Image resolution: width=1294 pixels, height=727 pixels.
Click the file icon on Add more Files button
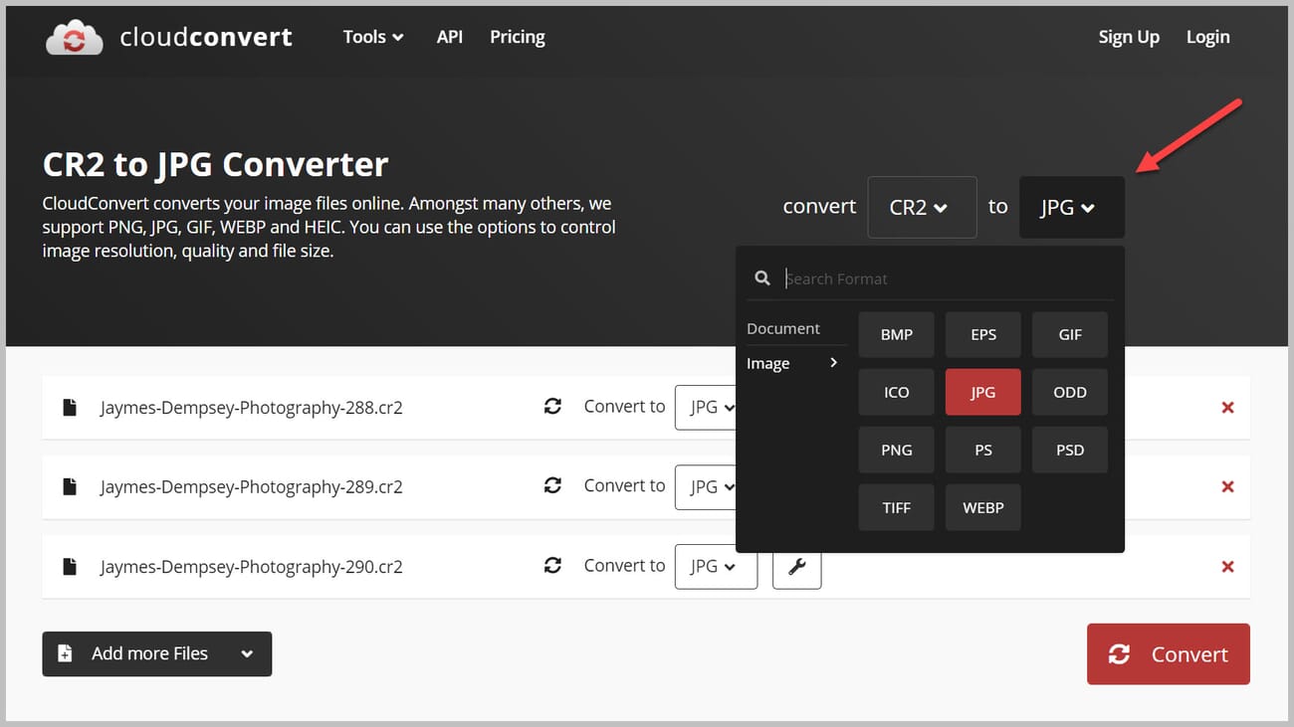tap(66, 653)
